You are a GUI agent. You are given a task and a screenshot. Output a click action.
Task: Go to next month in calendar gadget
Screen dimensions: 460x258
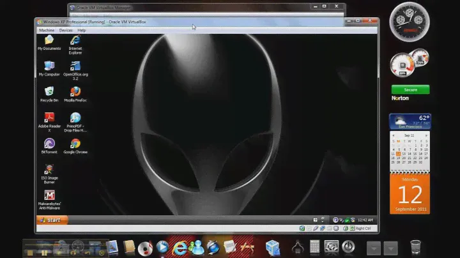coord(426,137)
